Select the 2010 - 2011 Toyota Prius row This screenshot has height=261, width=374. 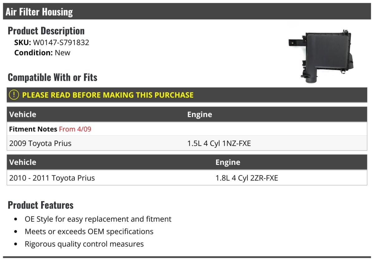52,178
